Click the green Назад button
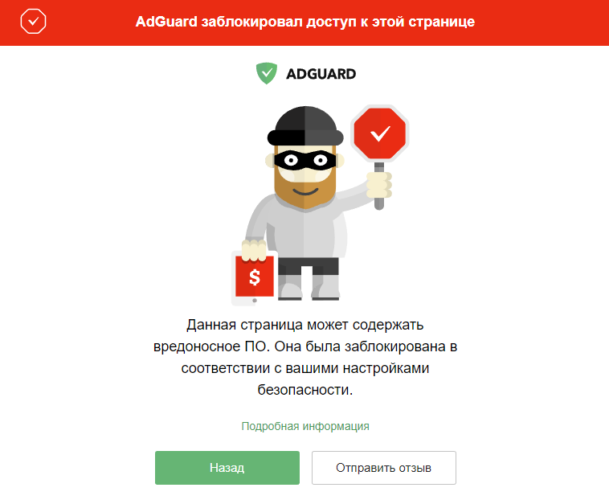The image size is (609, 500). [x=227, y=468]
